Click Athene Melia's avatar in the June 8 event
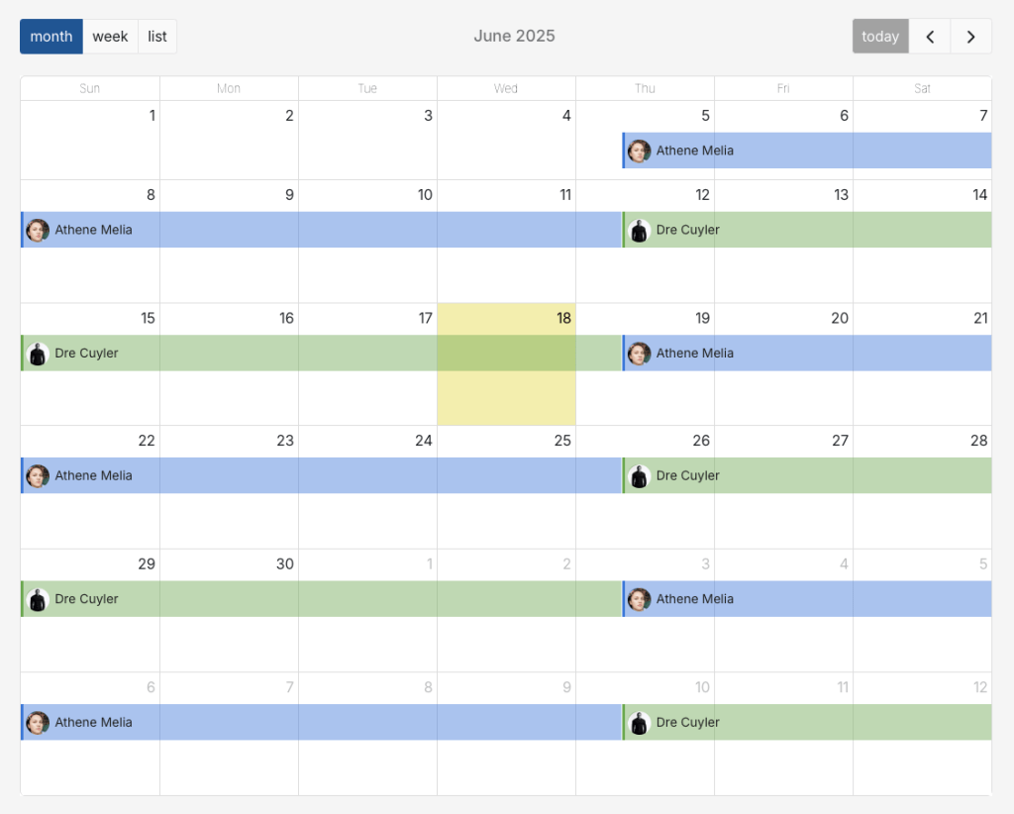 (x=37, y=230)
